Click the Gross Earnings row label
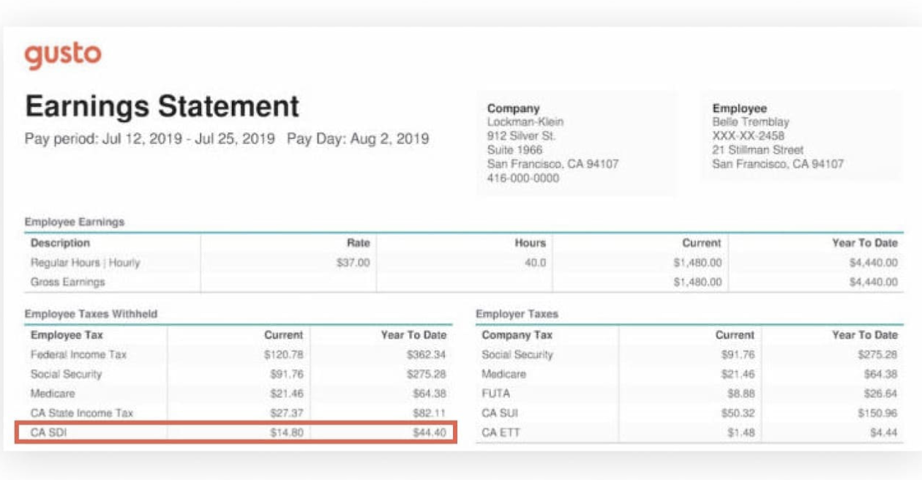Image resolution: width=922 pixels, height=480 pixels. (x=67, y=282)
